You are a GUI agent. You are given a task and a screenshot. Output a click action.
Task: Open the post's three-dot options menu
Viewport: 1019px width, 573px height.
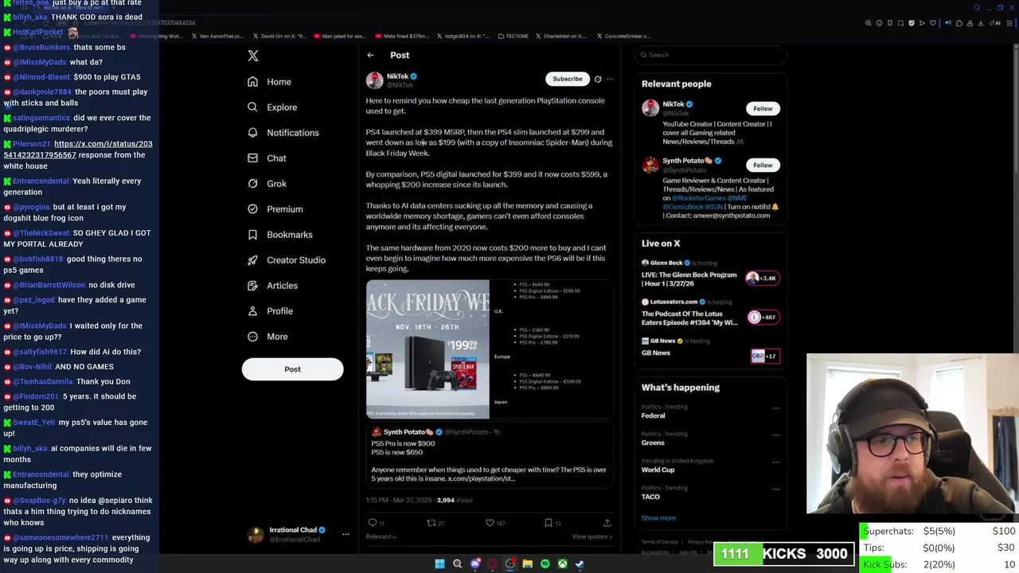pyautogui.click(x=610, y=79)
